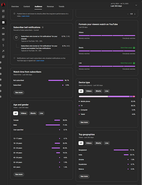Open the Subtitles icon in sidebar
142x185 pixels.
[x=3, y=34]
